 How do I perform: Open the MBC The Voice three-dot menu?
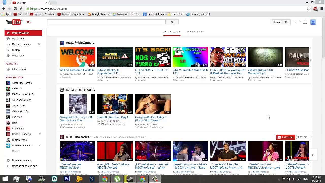[311, 136]
